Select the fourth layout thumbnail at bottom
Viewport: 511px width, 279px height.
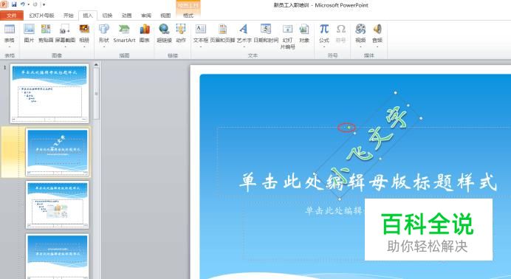pos(58,256)
